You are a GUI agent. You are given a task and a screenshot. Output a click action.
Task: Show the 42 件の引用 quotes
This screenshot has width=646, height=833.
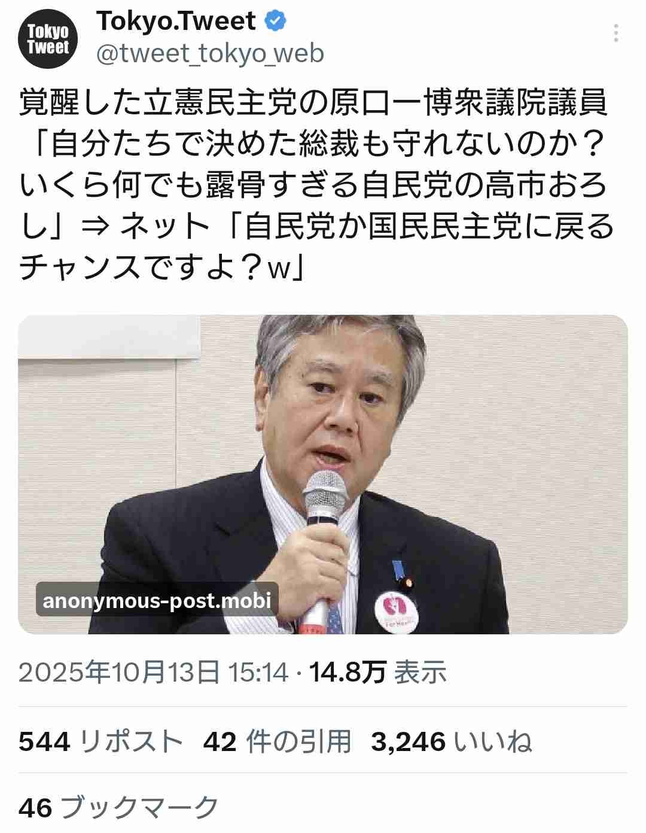pos(277,742)
